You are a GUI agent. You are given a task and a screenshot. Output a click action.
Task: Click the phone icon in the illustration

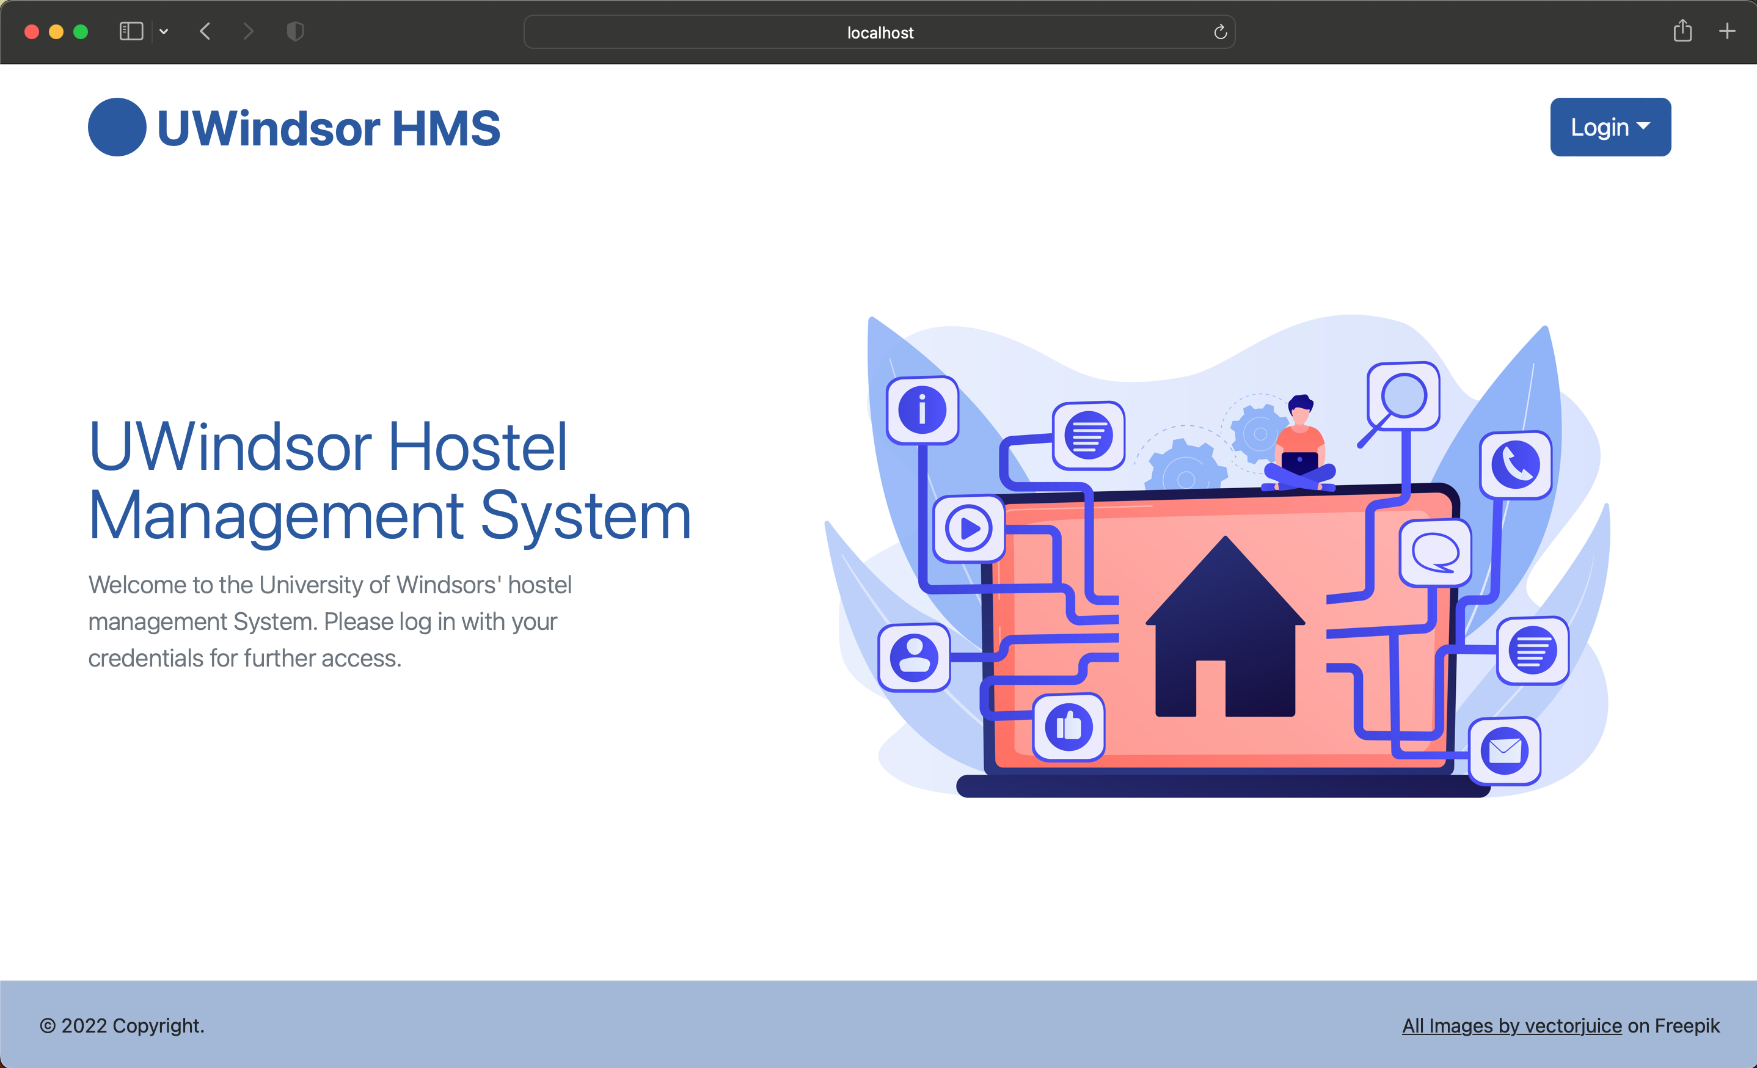point(1515,464)
